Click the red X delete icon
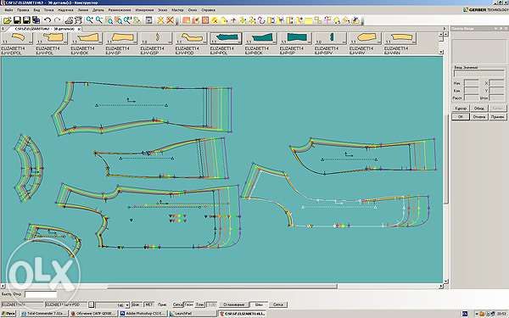The width and height of the screenshot is (509, 318). tap(170, 20)
